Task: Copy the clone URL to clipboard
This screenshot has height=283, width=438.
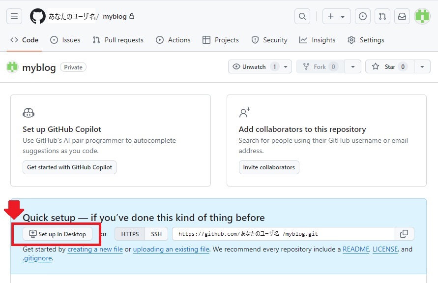Action: click(x=404, y=234)
